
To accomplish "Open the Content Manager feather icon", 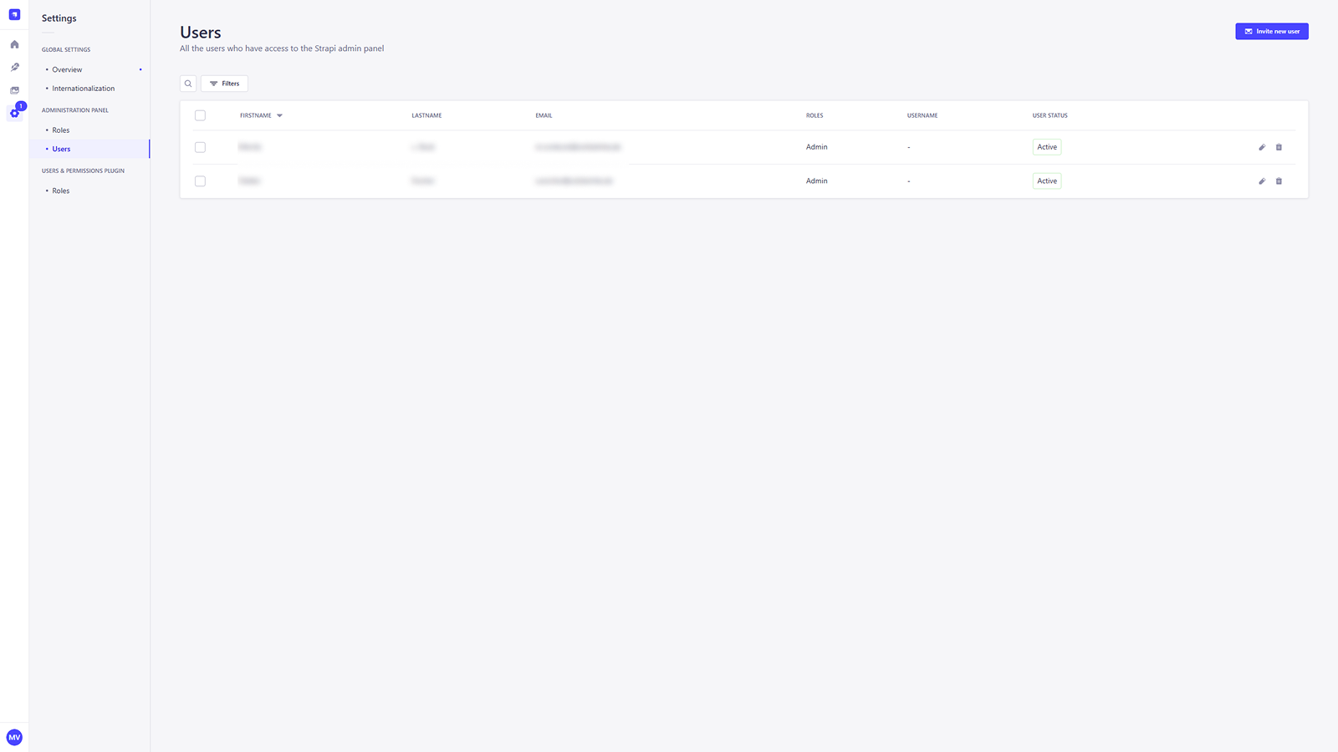I will (14, 67).
